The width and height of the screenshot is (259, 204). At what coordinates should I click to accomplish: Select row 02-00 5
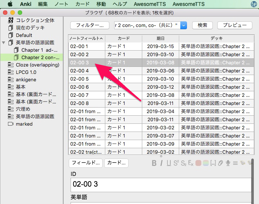click(161, 79)
